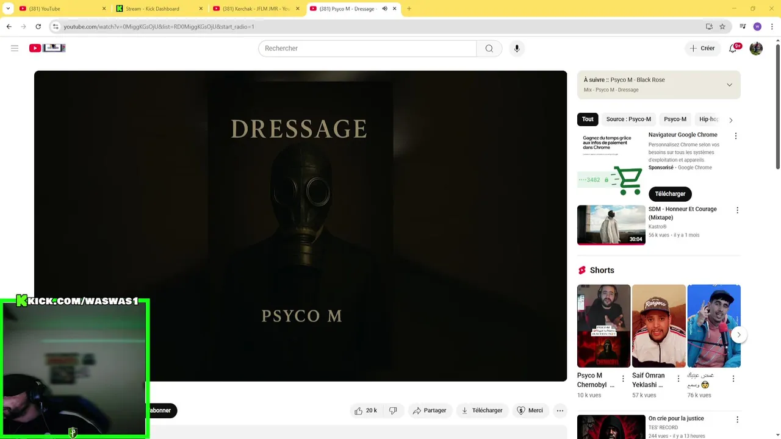Show more filter chips with the arrow
This screenshot has width=781, height=439.
[x=730, y=120]
